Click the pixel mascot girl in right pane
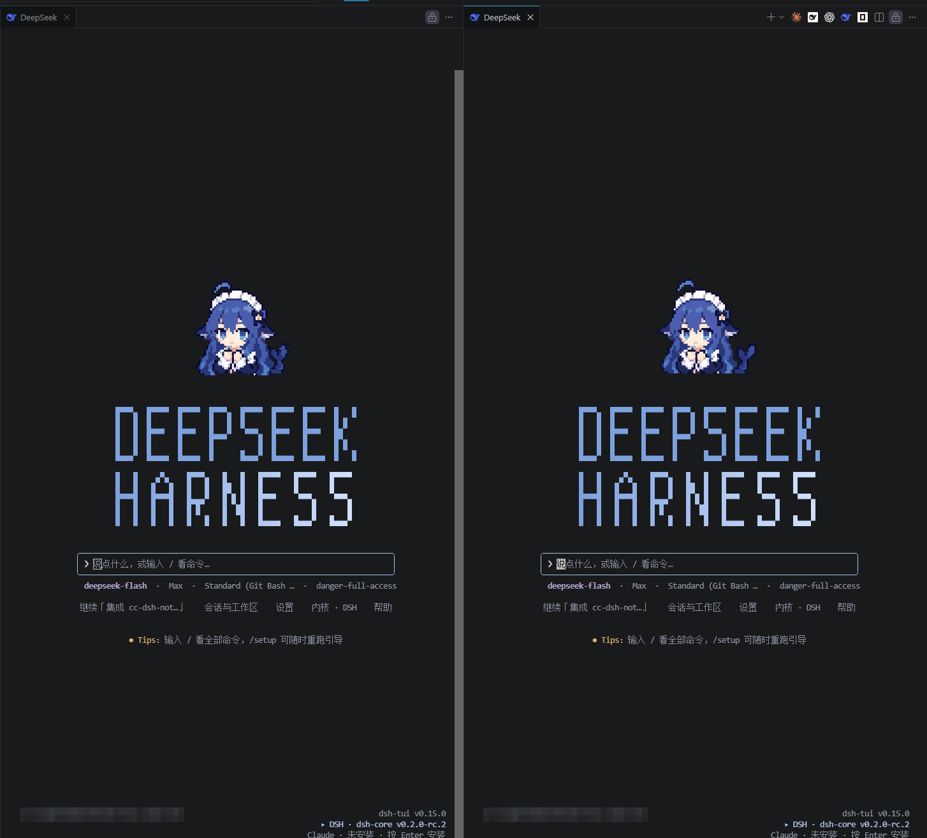927x838 pixels. click(x=706, y=327)
